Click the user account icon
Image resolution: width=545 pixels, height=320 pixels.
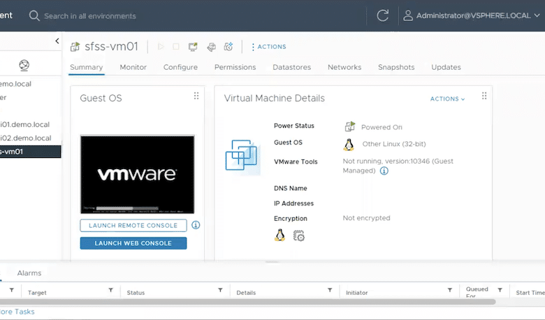(x=408, y=15)
